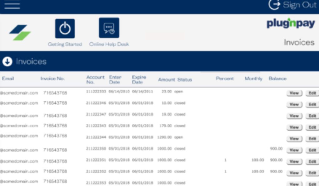Click the plugnpay brand logo
This screenshot has height=186, width=319.
pos(291,24)
